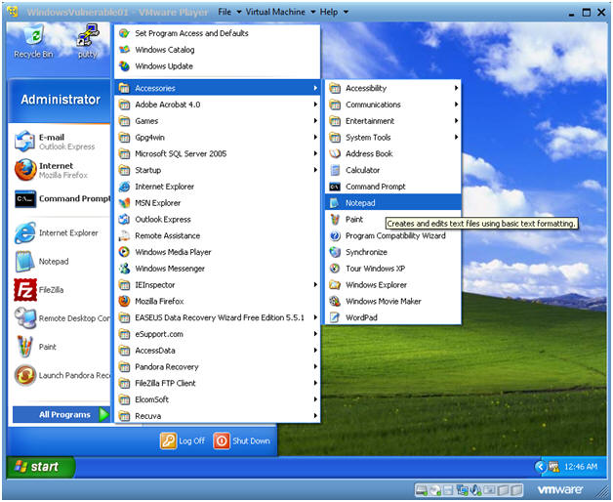The width and height of the screenshot is (613, 502).
Task: Launch WordPad from Accessories
Action: (x=393, y=317)
